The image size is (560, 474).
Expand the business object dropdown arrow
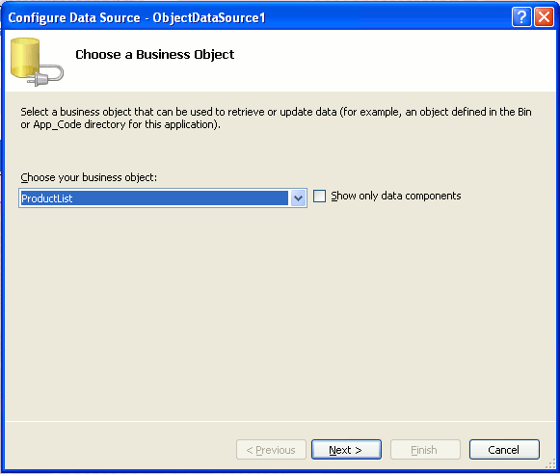(298, 198)
